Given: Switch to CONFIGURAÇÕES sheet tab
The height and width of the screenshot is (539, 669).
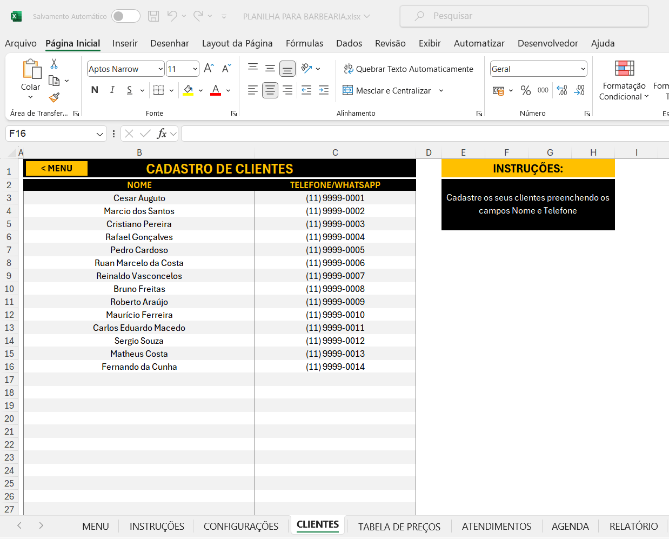Looking at the screenshot, I should (x=241, y=526).
